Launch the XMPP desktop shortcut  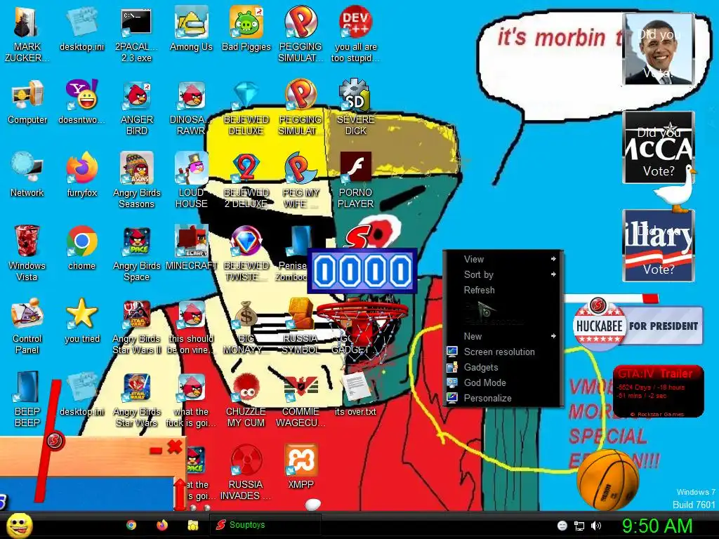(301, 466)
